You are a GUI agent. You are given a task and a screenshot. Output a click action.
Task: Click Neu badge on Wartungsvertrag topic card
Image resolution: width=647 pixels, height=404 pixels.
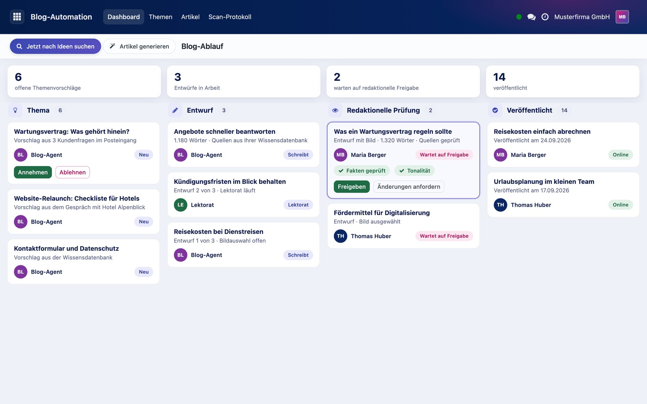tap(144, 155)
